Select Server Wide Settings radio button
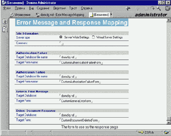 (x=61, y=37)
